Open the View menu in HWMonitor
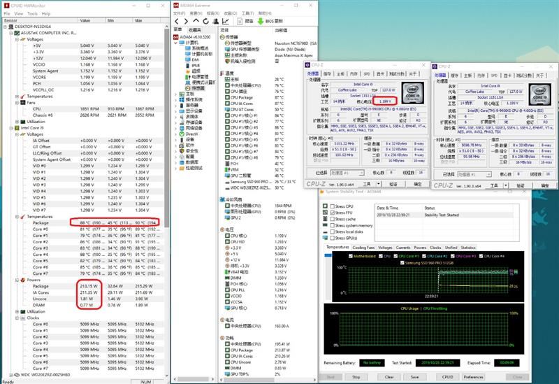The height and width of the screenshot is (384, 559). (x=19, y=13)
